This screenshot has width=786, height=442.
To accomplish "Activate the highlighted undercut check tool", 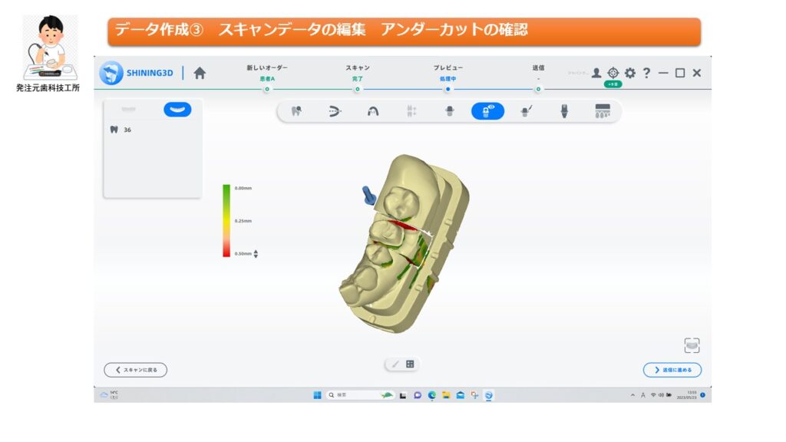I will click(x=487, y=111).
